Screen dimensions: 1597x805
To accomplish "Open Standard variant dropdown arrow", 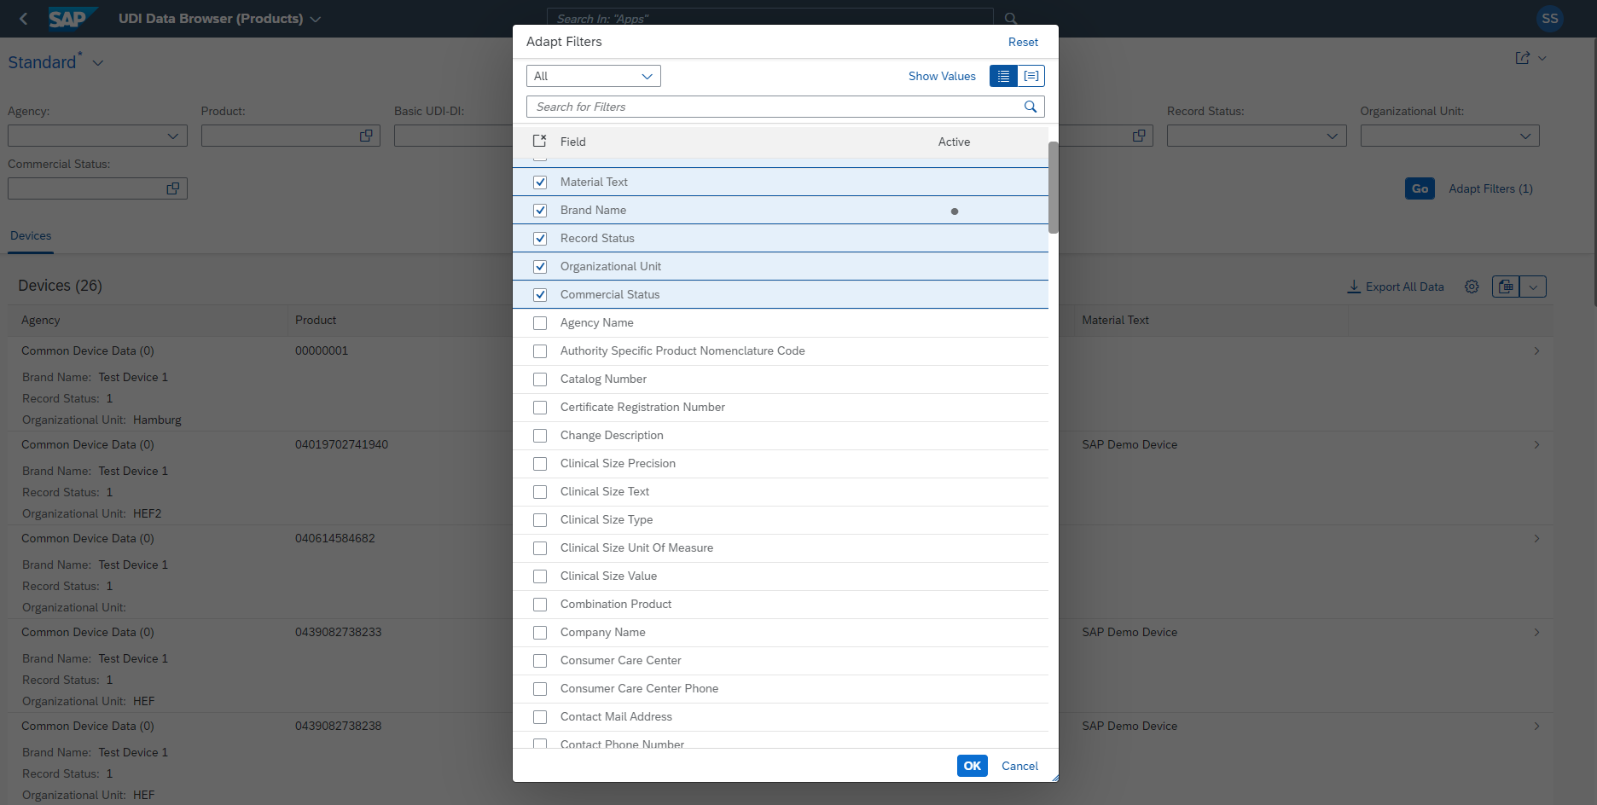I will (x=98, y=63).
